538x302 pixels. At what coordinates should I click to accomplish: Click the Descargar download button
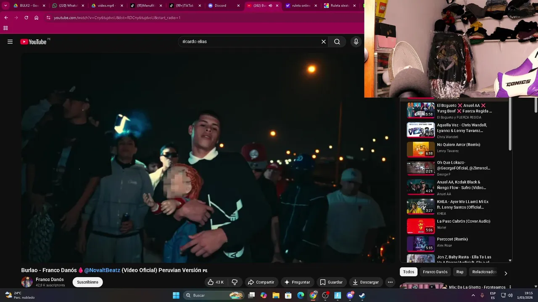(x=366, y=282)
